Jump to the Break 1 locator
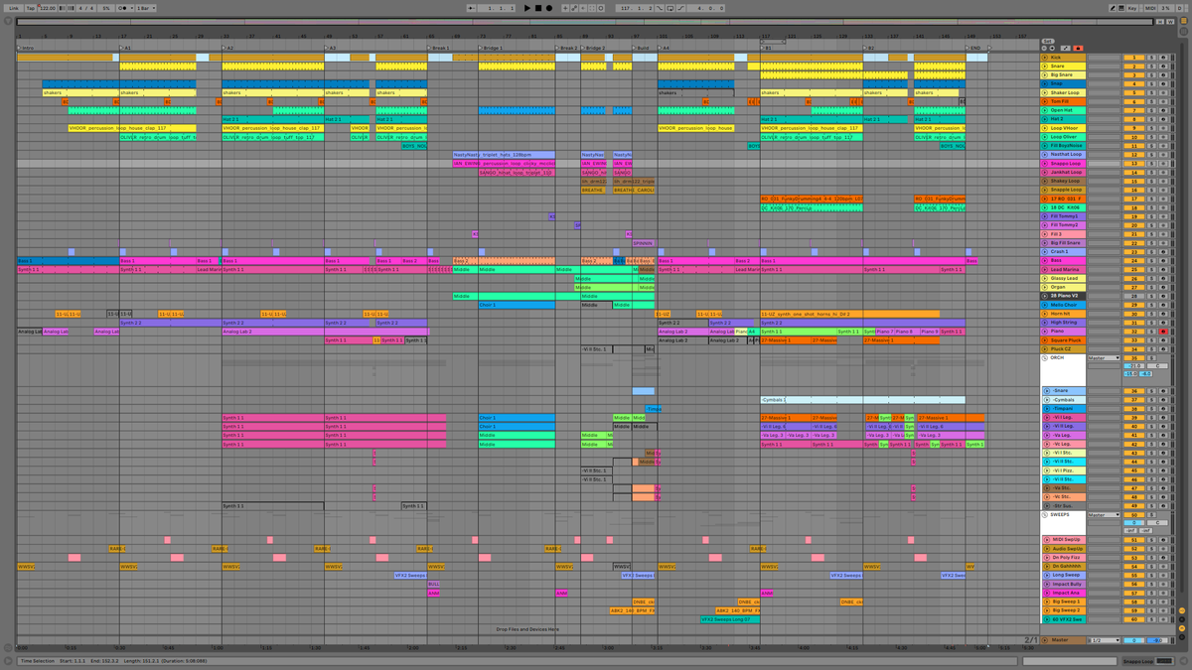This screenshot has width=1192, height=670. pos(440,48)
